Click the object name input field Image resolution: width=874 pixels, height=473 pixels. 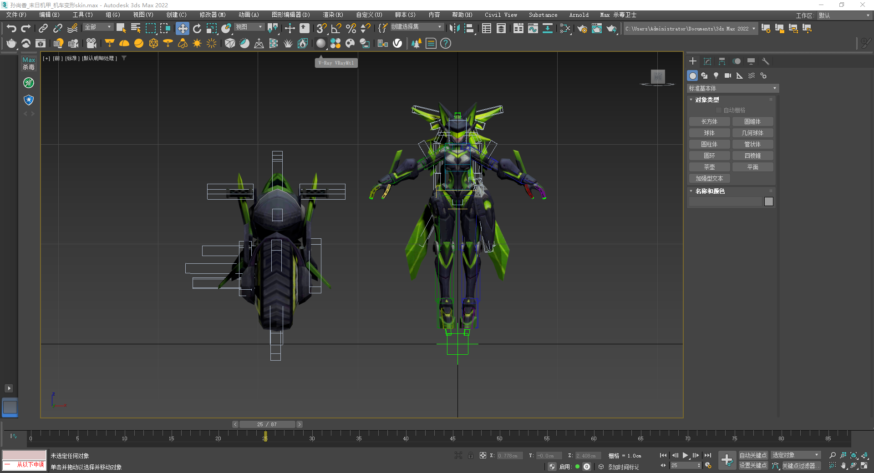tap(725, 201)
